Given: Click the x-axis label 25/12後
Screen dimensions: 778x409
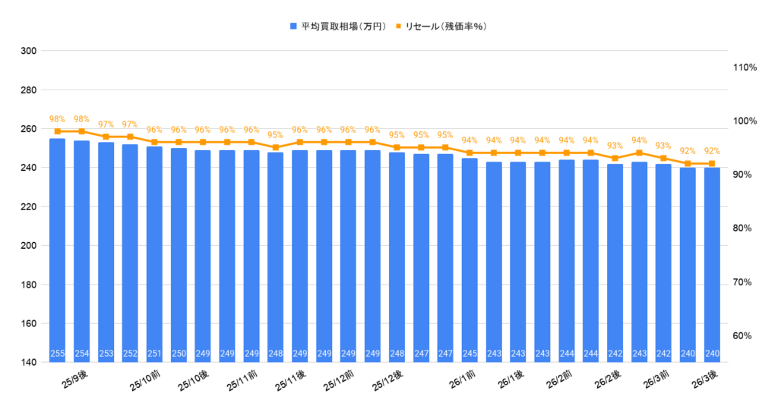Looking at the screenshot, I should pyautogui.click(x=387, y=381).
